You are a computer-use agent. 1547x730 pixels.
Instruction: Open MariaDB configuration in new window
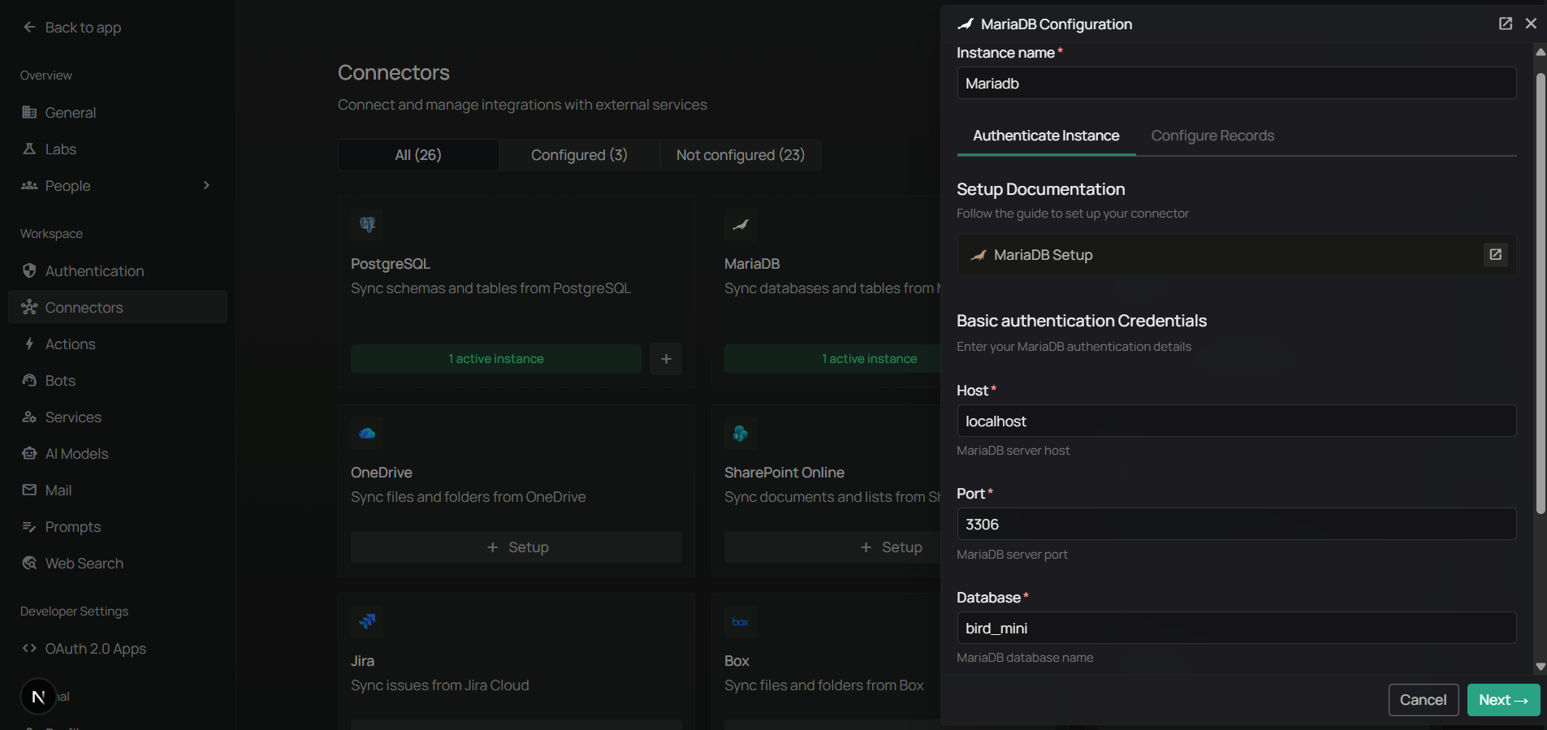coord(1506,24)
